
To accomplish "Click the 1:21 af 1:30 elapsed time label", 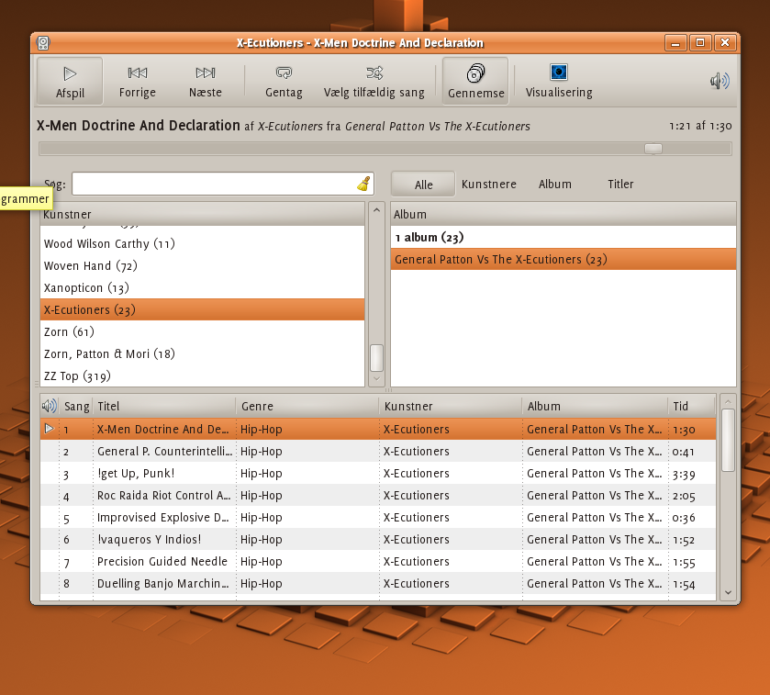I will (700, 126).
